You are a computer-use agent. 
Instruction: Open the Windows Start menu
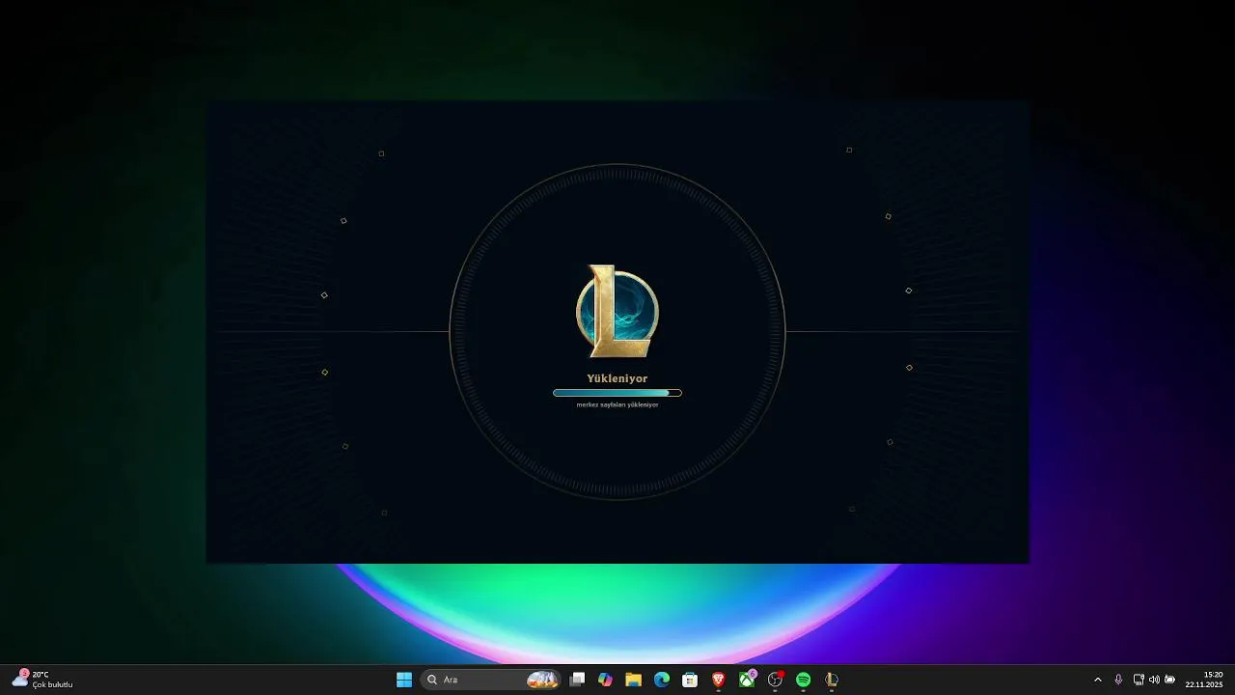[404, 680]
